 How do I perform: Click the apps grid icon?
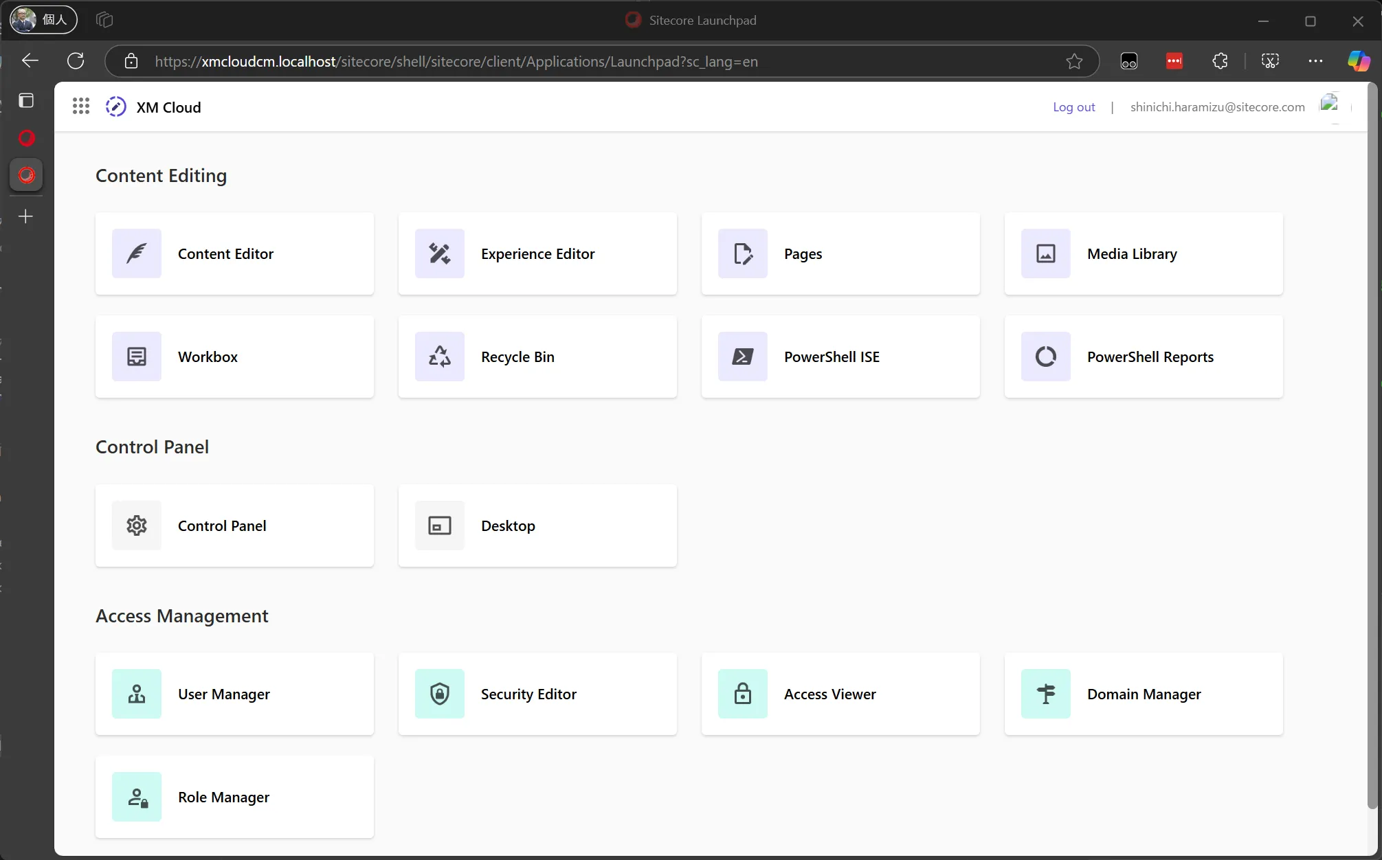80,107
